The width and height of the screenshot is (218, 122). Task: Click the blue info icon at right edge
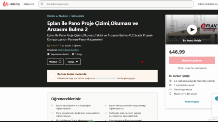click(217, 99)
